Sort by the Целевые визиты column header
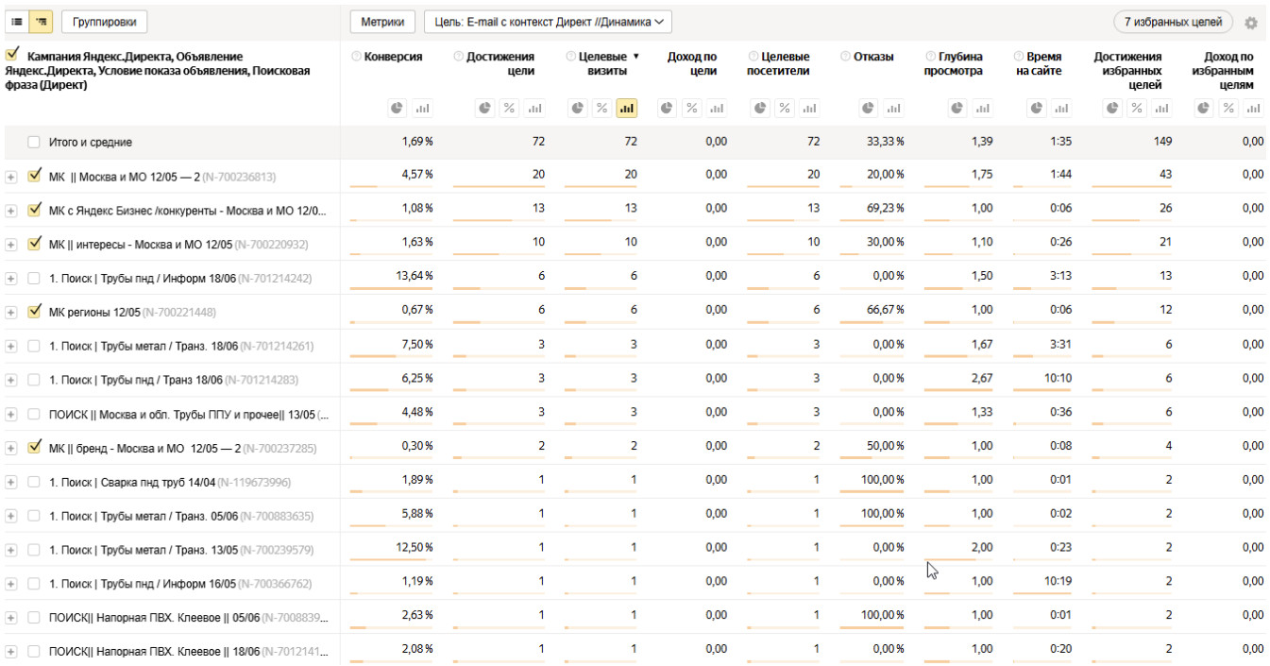Screen dimensions: 1270x666 (x=600, y=63)
